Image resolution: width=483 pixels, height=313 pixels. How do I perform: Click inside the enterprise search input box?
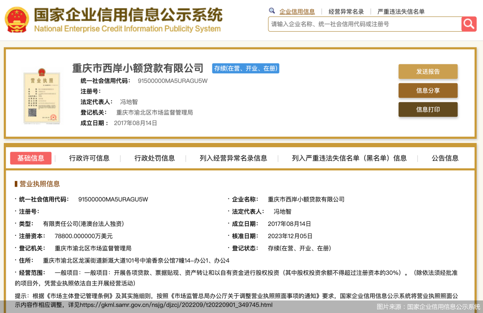tap(358, 24)
